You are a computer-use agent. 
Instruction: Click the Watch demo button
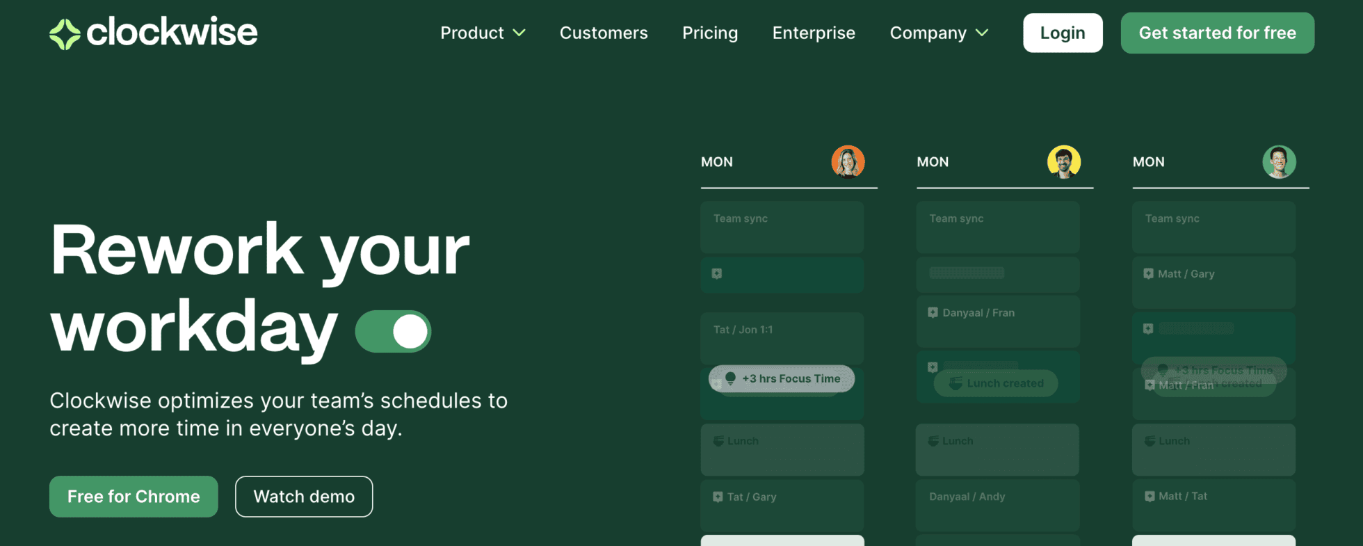click(304, 497)
